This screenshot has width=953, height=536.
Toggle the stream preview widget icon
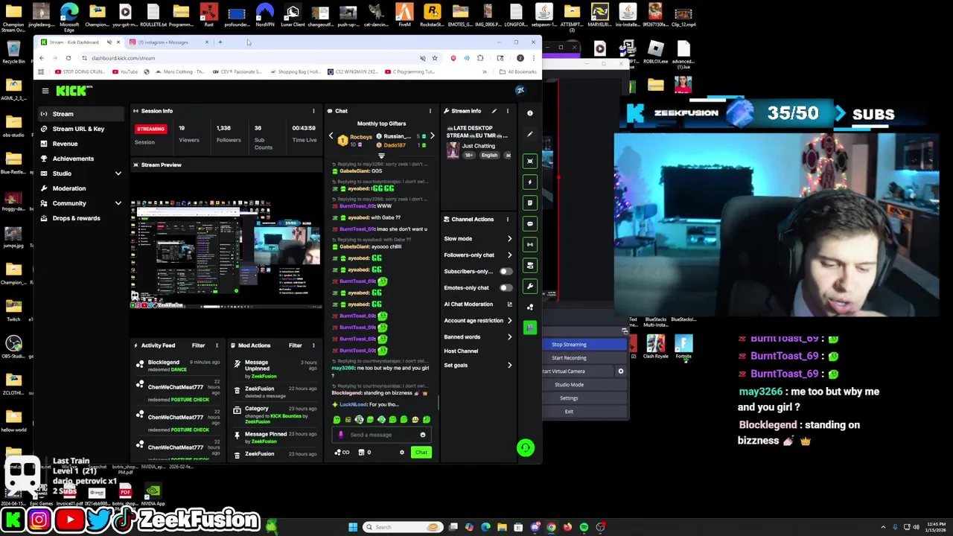click(x=530, y=161)
